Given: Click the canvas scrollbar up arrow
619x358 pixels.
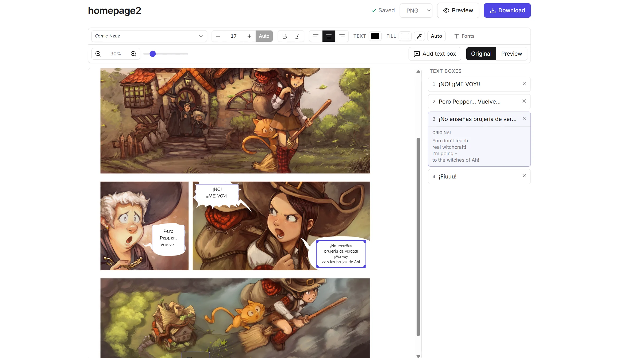Looking at the screenshot, I should pos(418,71).
